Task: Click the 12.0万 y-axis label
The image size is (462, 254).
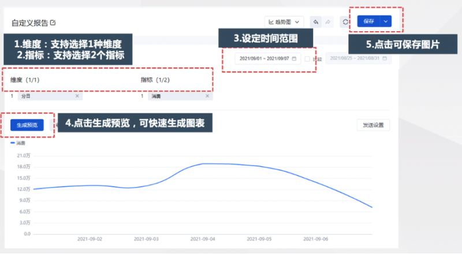Action: 24,189
